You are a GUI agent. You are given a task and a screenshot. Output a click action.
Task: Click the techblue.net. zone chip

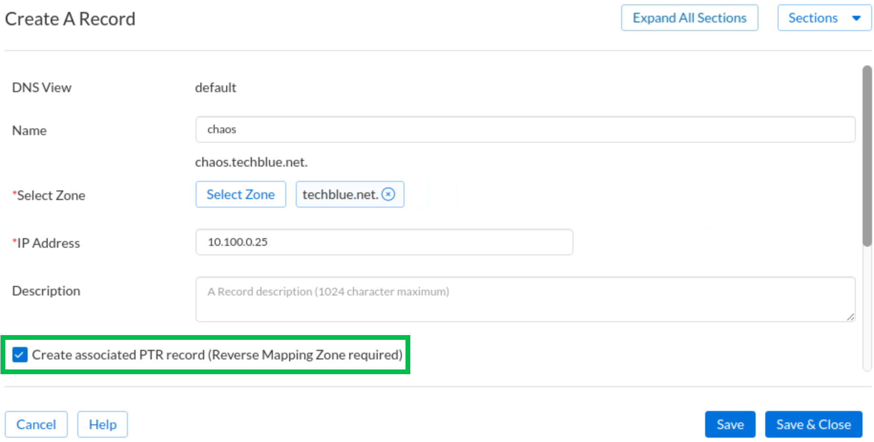point(340,194)
